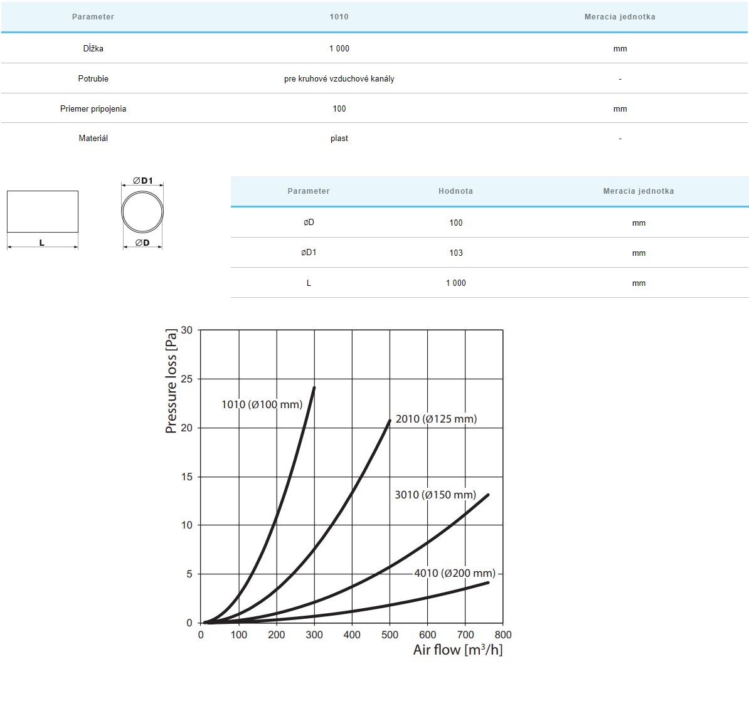Click the Hodnota column header
The image size is (749, 711).
tap(455, 191)
